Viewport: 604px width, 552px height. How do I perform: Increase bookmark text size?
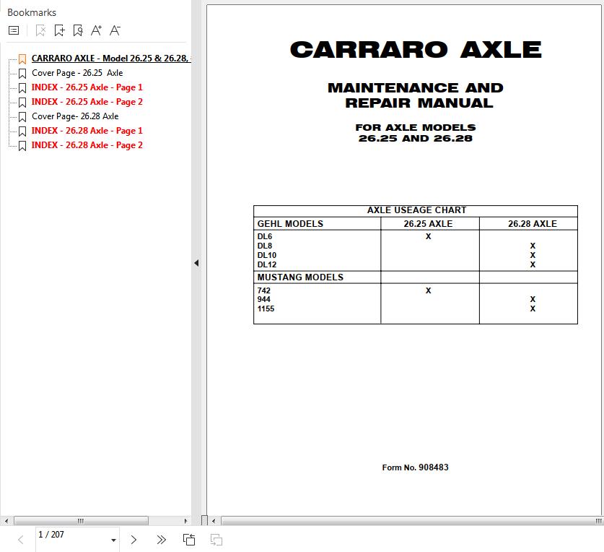coord(96,30)
